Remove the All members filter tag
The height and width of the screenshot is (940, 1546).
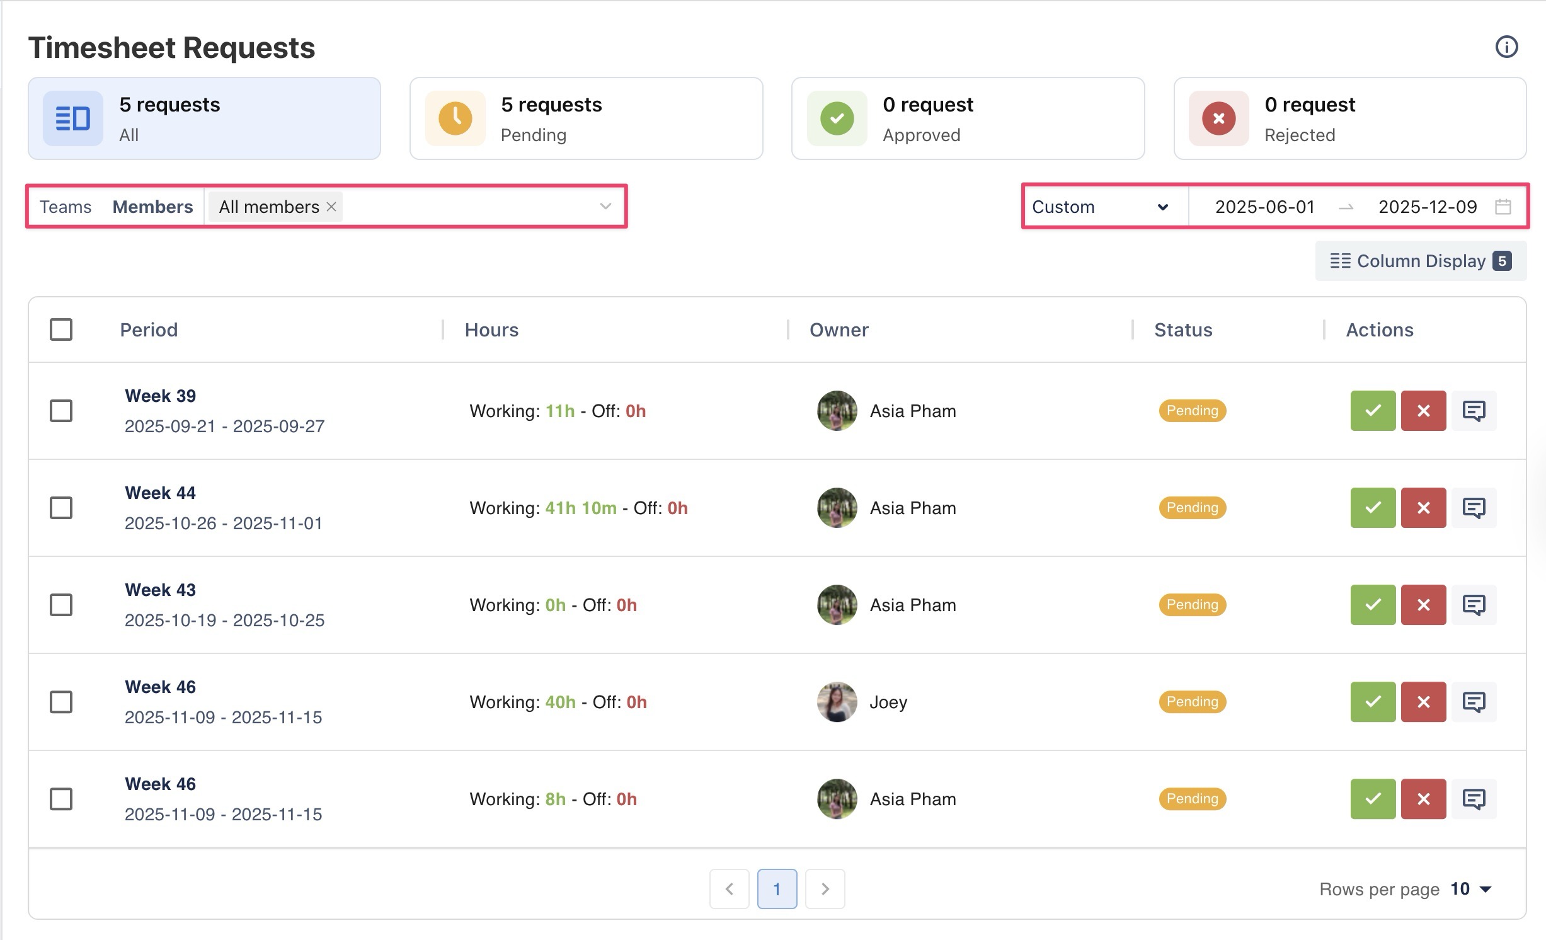point(331,207)
